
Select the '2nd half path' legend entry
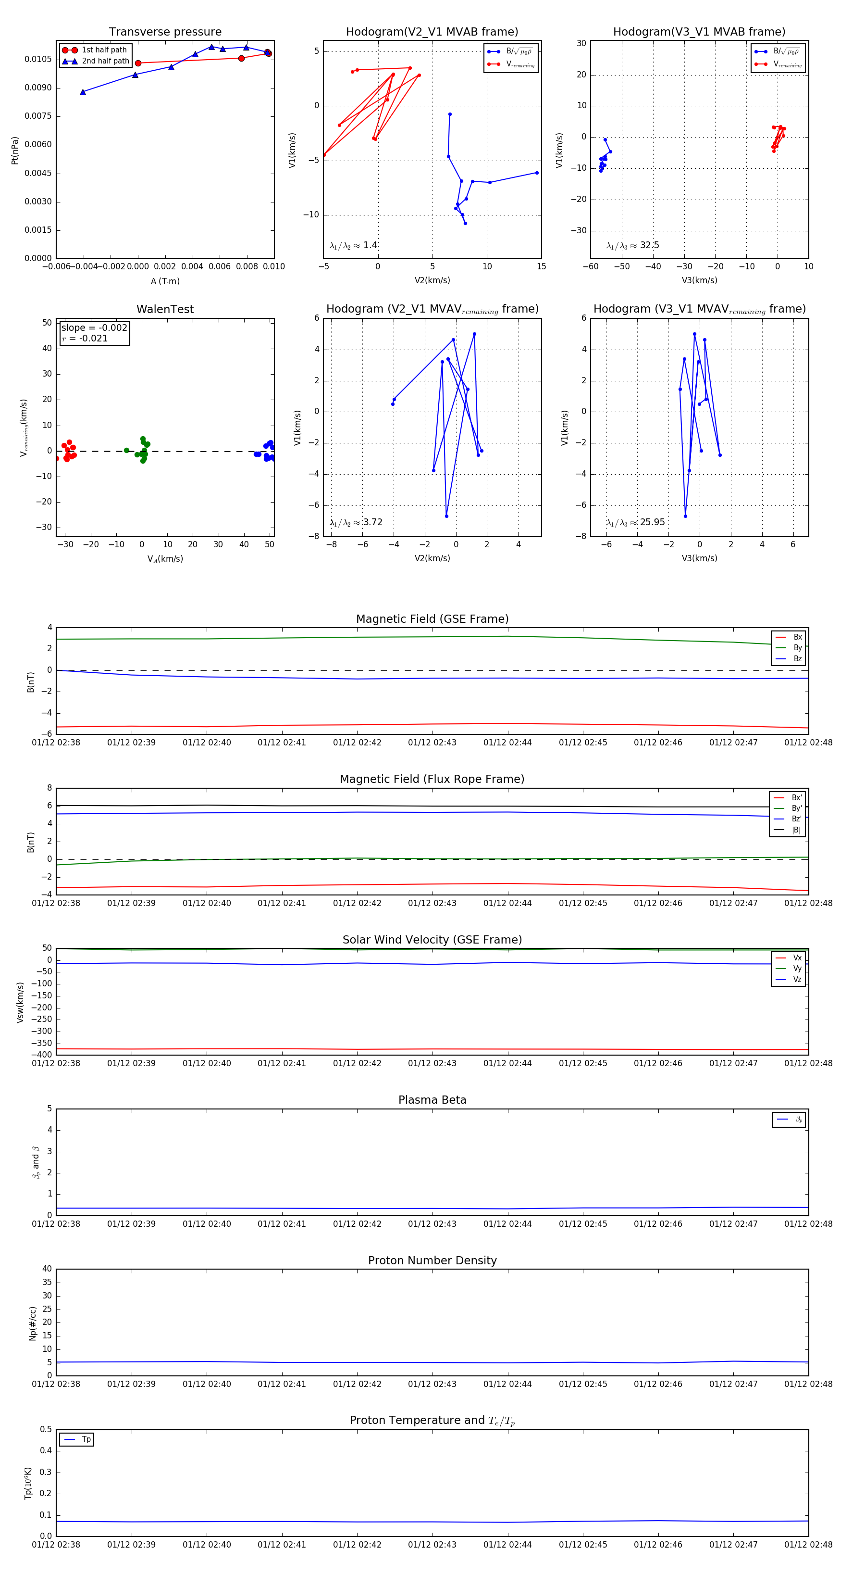(x=95, y=61)
